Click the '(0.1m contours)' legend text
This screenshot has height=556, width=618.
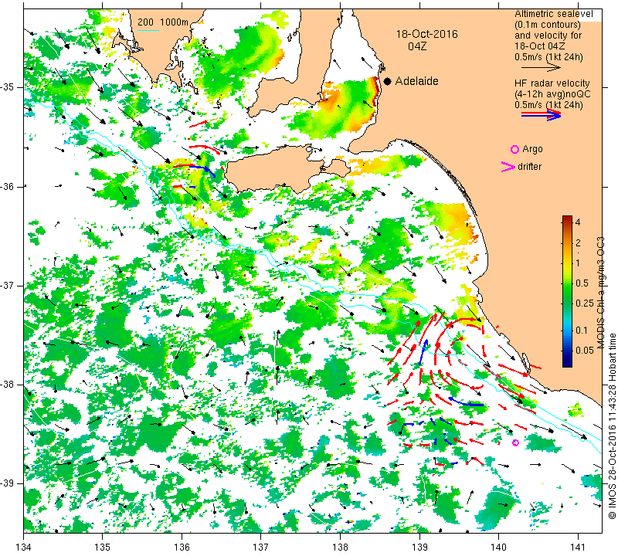tap(548, 25)
